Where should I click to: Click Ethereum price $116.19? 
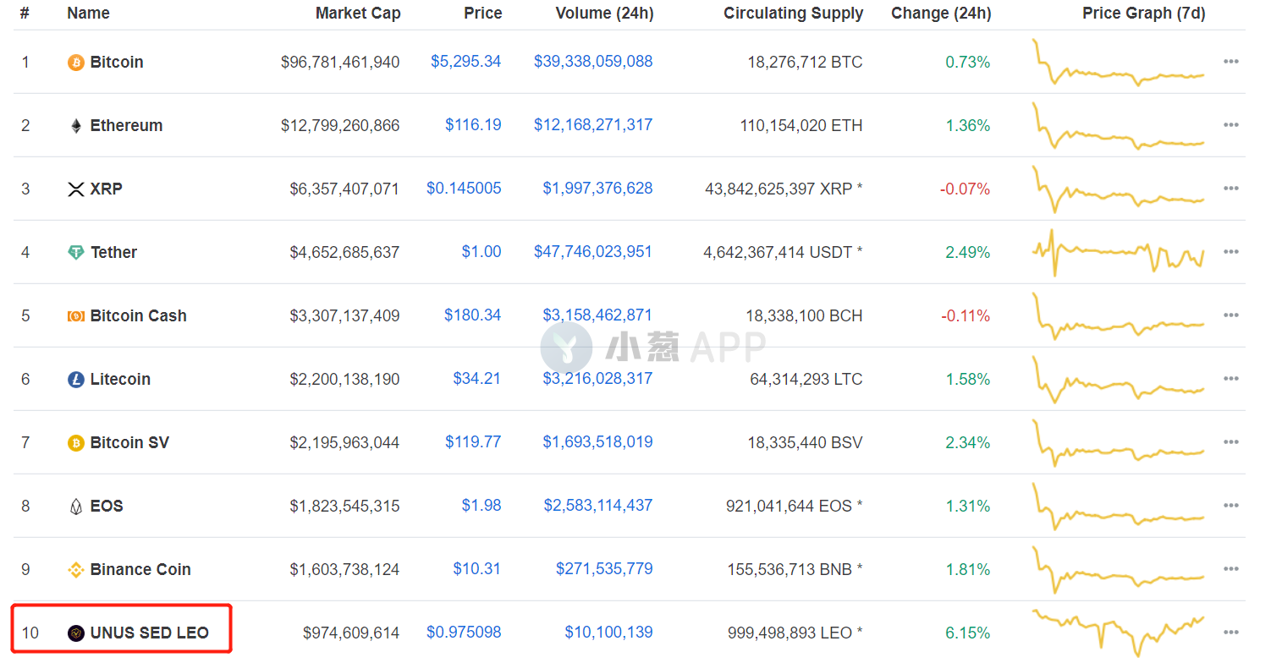(473, 125)
